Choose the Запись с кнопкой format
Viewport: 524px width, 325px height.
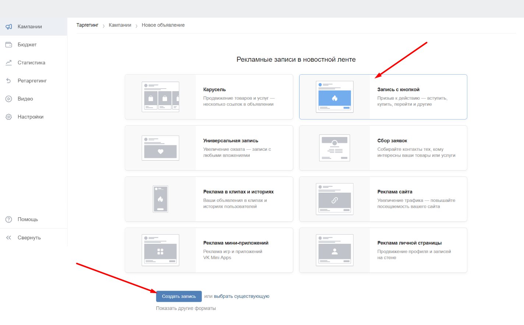pos(383,97)
